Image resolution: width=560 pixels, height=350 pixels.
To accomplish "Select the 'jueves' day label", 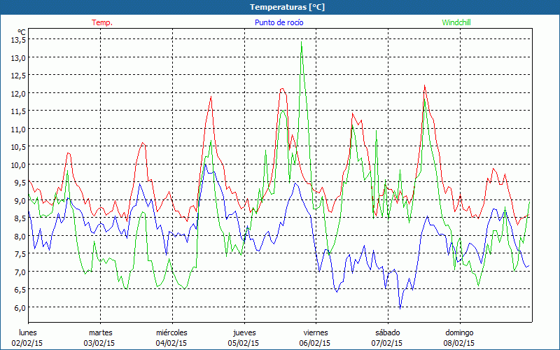I will tap(244, 332).
